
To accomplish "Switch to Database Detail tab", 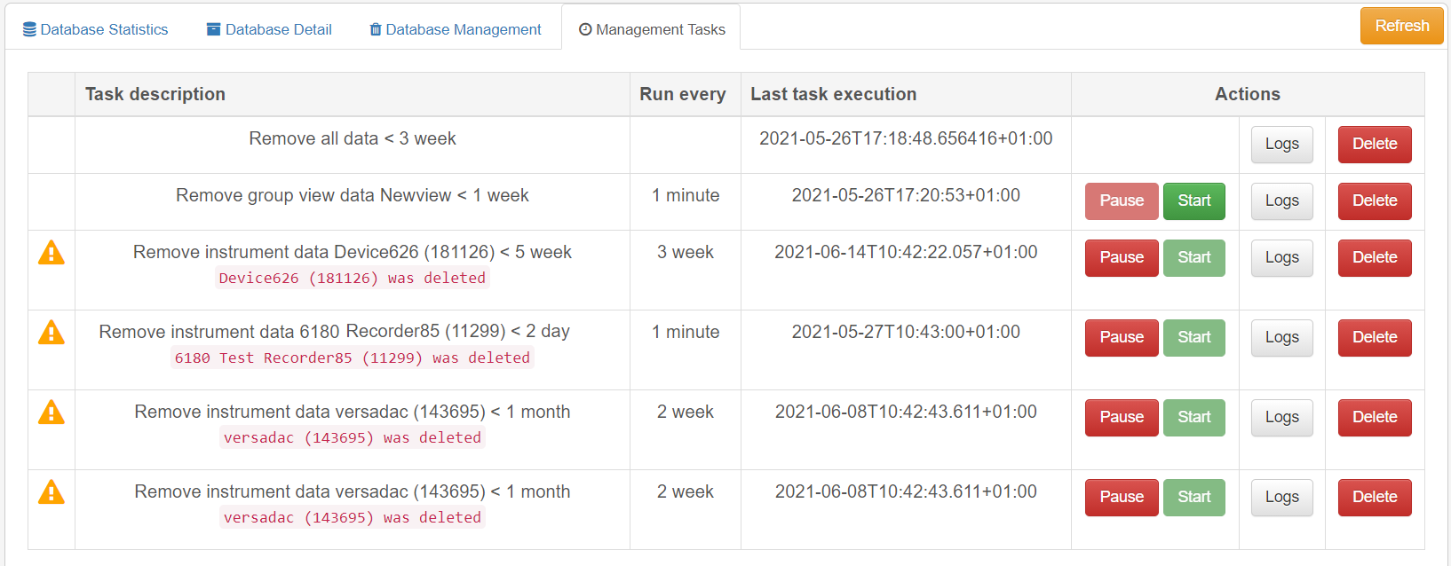I will pos(269,29).
